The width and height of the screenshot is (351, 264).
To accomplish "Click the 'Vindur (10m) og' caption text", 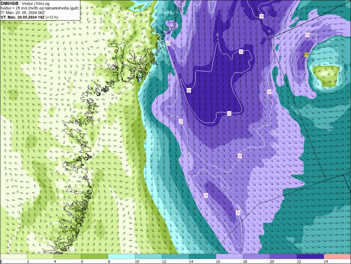I will pyautogui.click(x=36, y=4).
